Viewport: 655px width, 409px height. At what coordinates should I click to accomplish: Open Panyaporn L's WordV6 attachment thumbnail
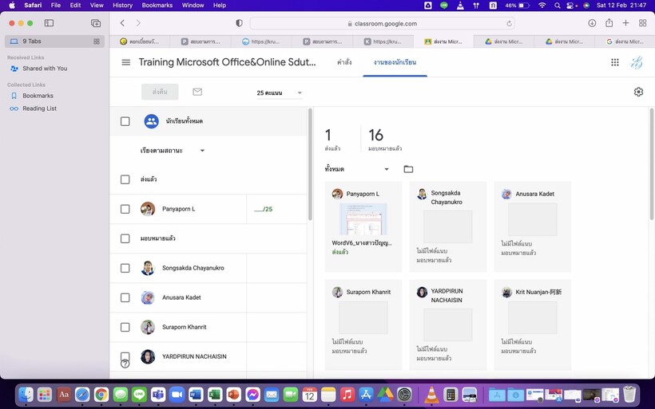363,219
